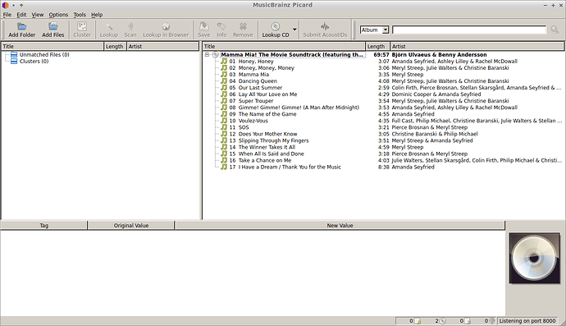Select track 02 Money, Money, Money

[x=262, y=68]
